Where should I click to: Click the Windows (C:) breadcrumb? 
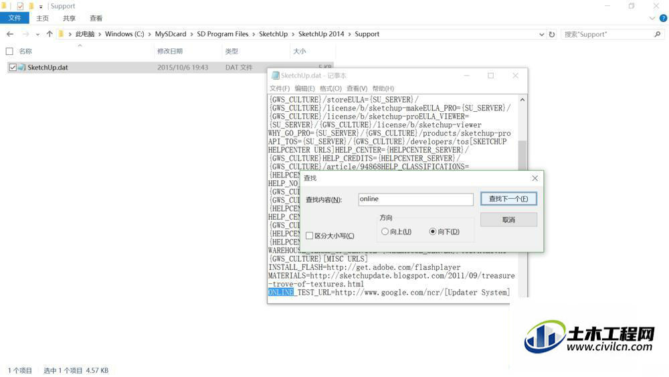coord(124,34)
